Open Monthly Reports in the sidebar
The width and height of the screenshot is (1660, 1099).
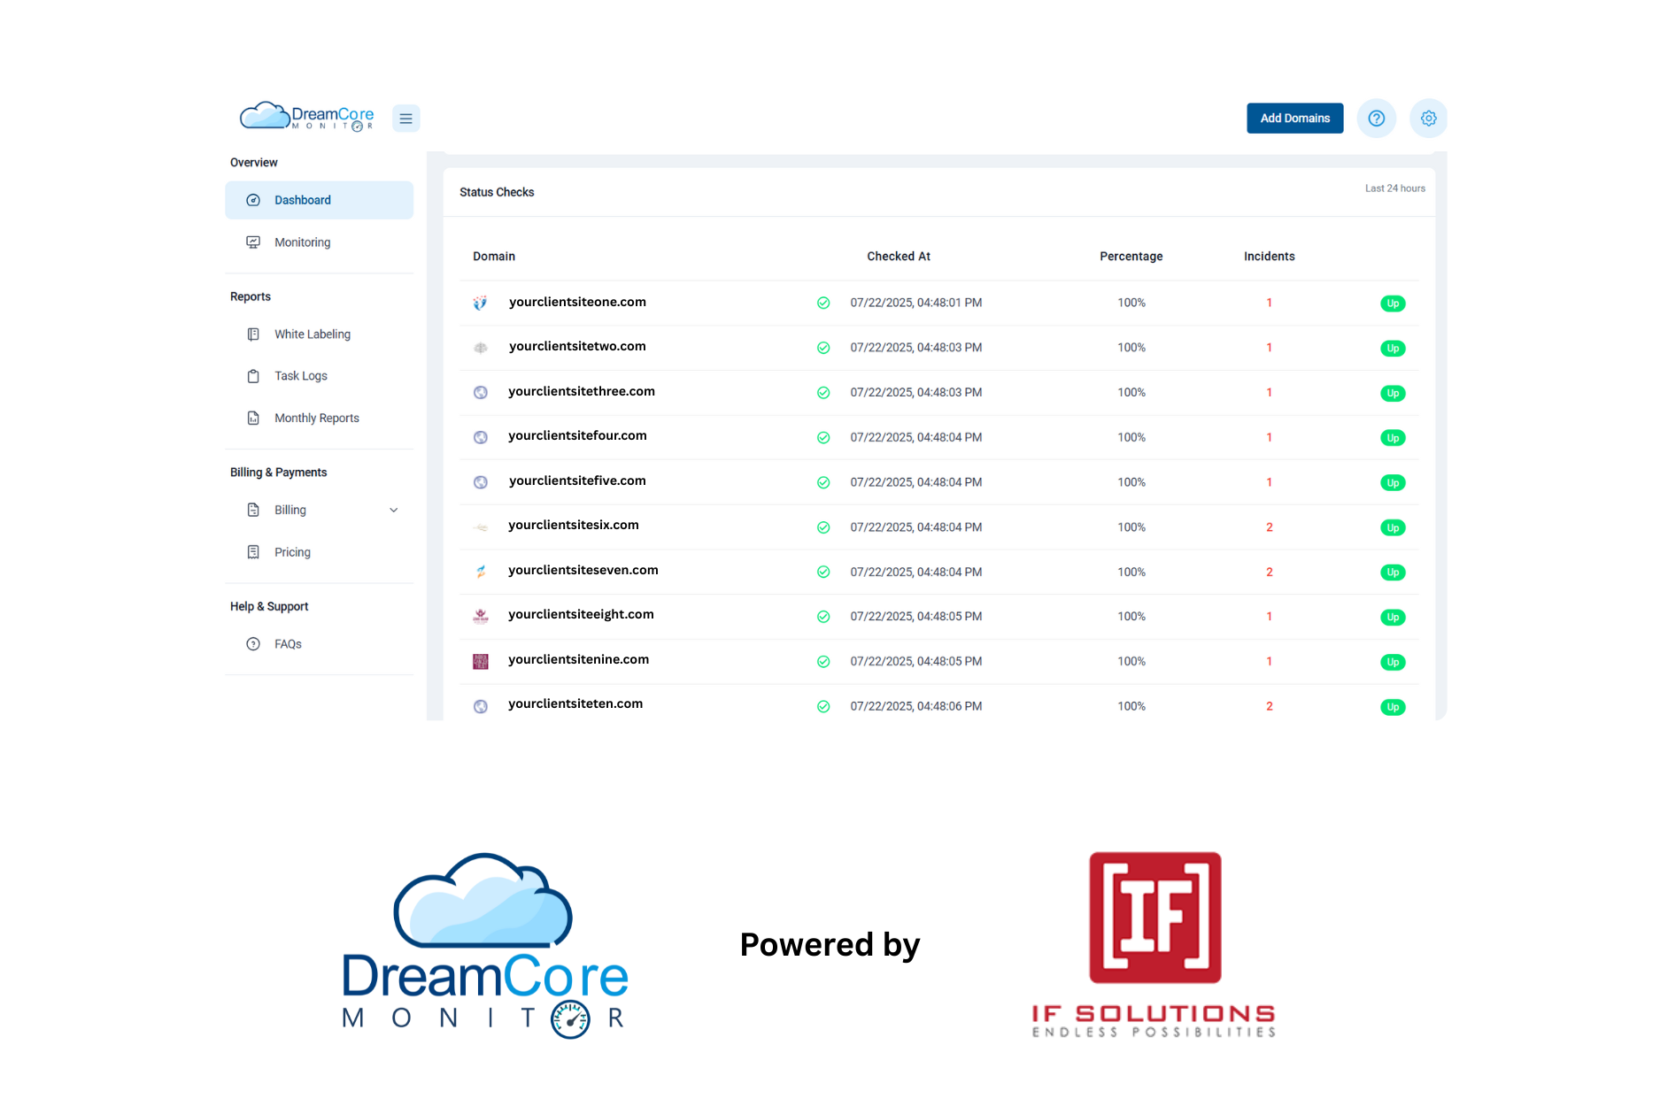pos(319,418)
